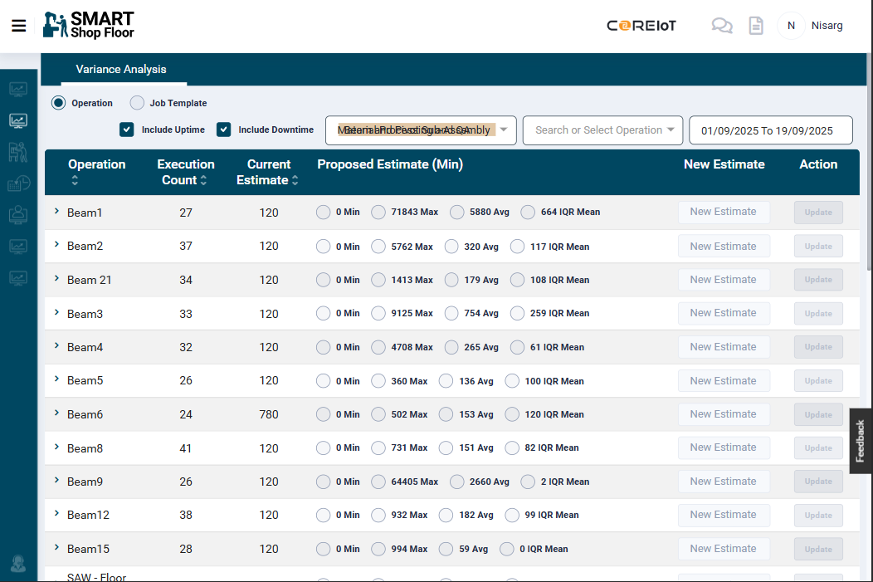
Task: Sort the table by Execution Count
Action: pyautogui.click(x=203, y=180)
